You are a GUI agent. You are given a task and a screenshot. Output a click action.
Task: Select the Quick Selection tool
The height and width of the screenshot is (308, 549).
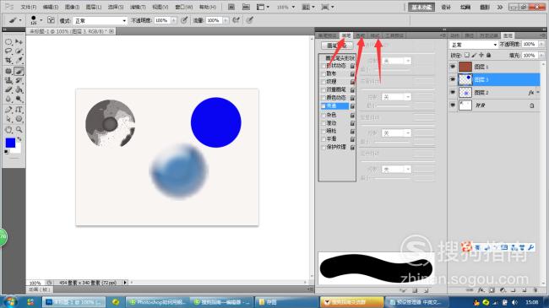click(x=19, y=51)
